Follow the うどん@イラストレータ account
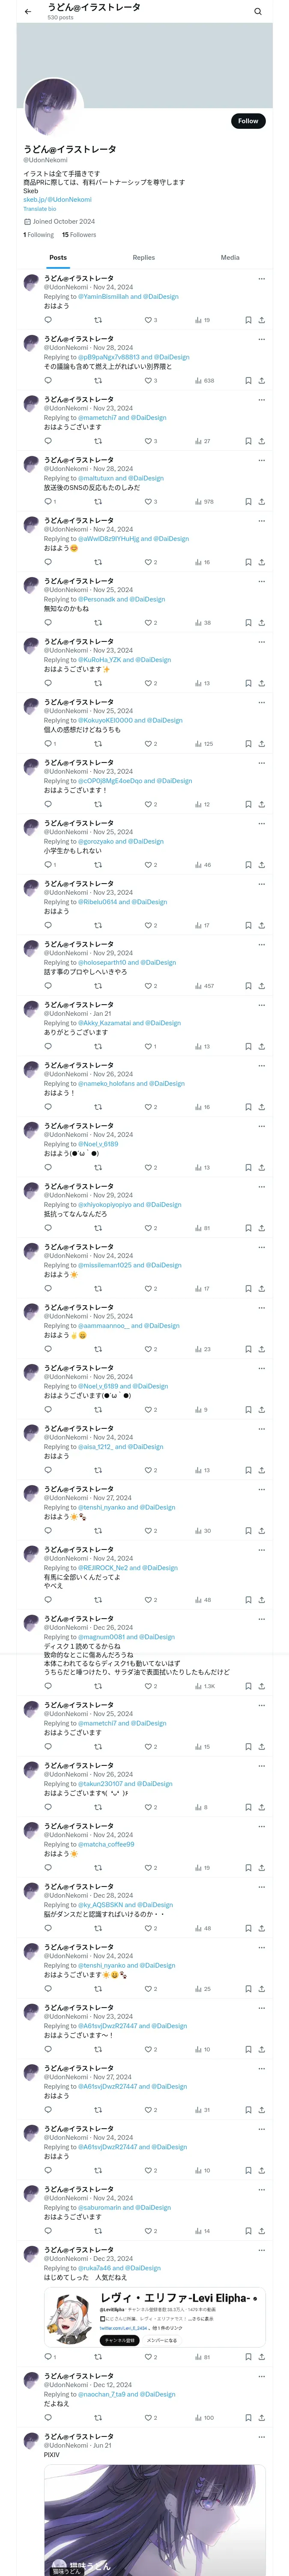Viewport: 289px width, 2576px height. 247,121
